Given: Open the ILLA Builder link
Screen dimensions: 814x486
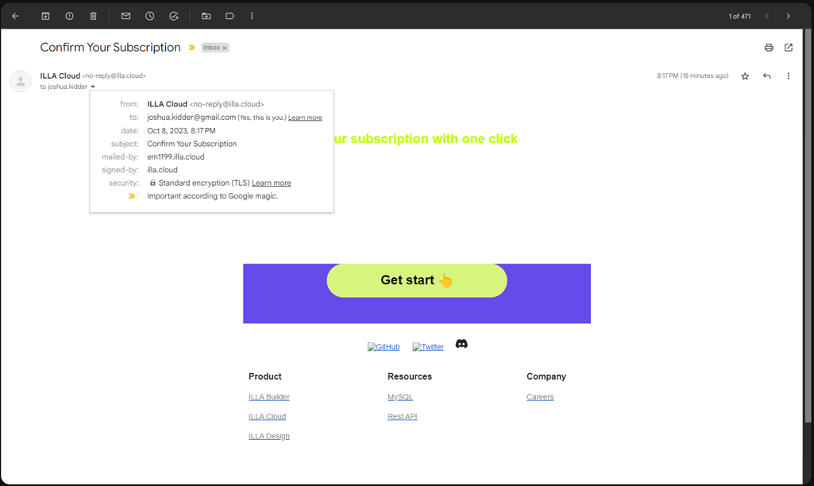Looking at the screenshot, I should [x=268, y=396].
